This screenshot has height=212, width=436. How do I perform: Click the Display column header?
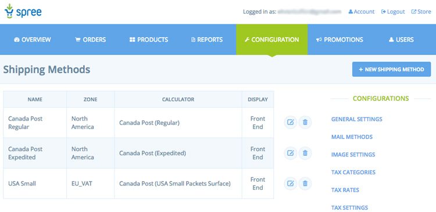point(258,99)
